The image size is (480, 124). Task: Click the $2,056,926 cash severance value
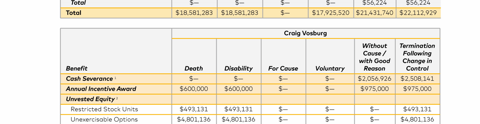click(x=374, y=79)
